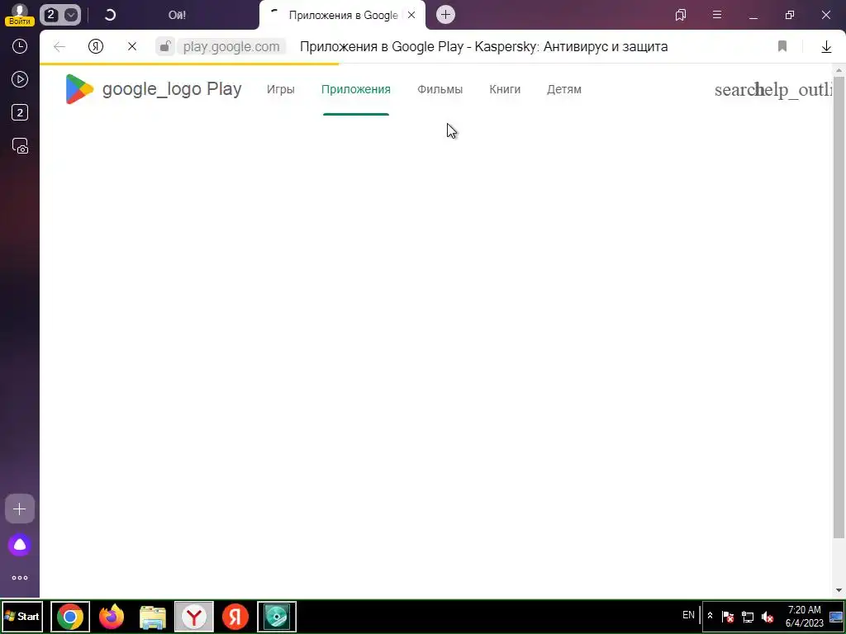Open sidebar tabs counter showing 2
This screenshot has width=846, height=634.
point(20,112)
